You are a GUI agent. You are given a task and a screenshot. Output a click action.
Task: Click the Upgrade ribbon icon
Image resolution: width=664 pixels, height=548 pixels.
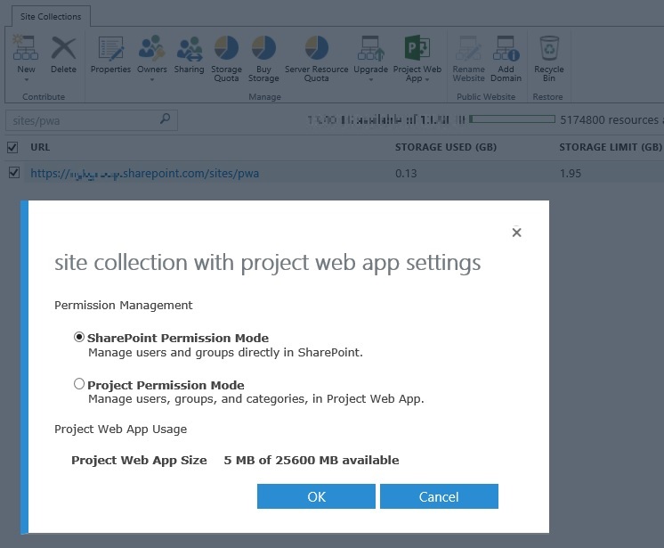tap(370, 48)
